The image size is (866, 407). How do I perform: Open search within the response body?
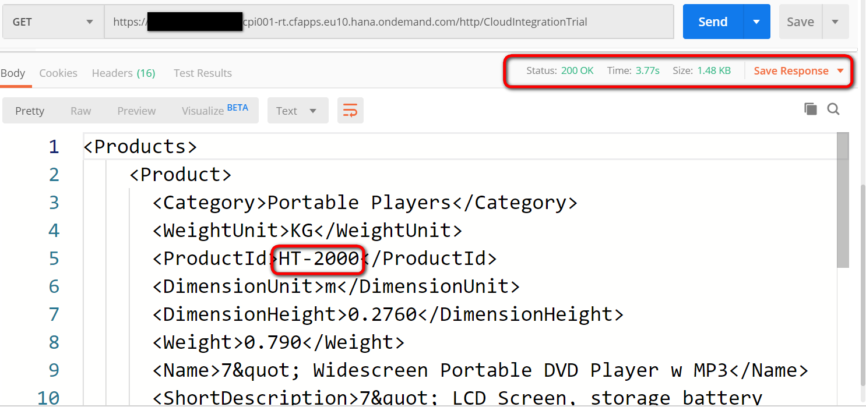pos(833,108)
